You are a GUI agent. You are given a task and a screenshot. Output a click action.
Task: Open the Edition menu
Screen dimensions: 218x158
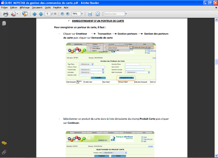click(x=14, y=7)
